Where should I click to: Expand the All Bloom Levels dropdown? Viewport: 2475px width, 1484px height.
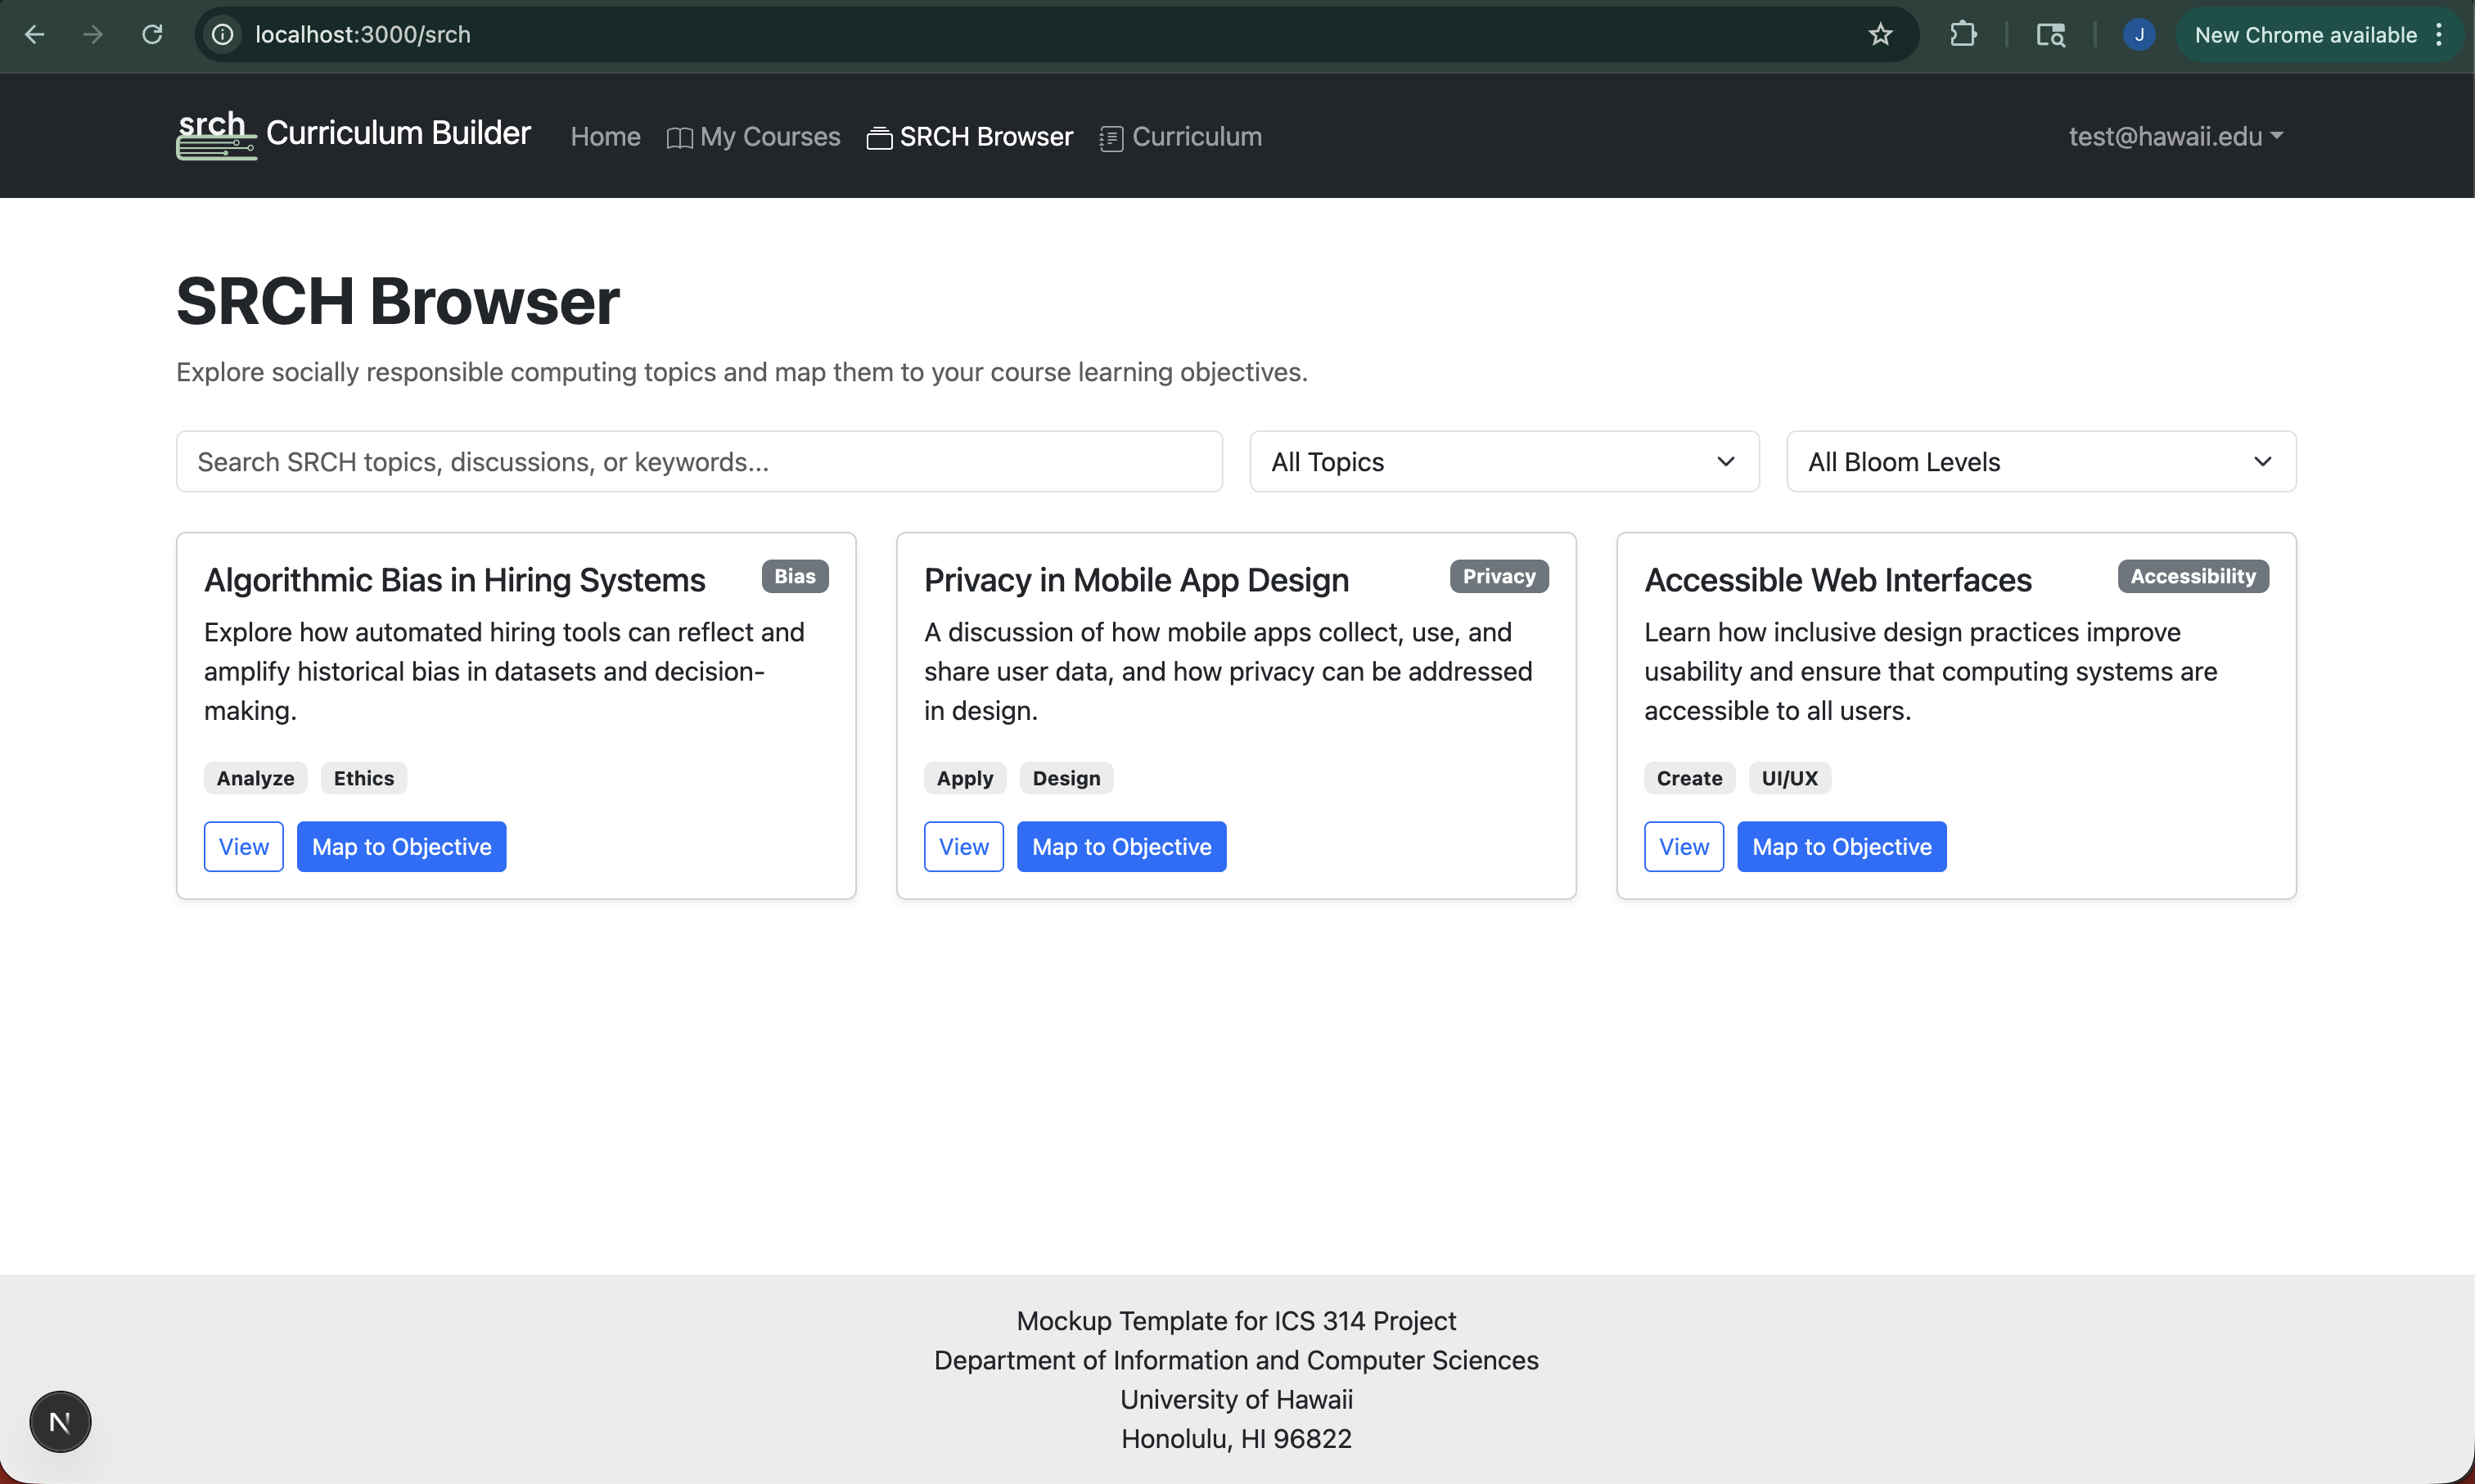pyautogui.click(x=2041, y=462)
